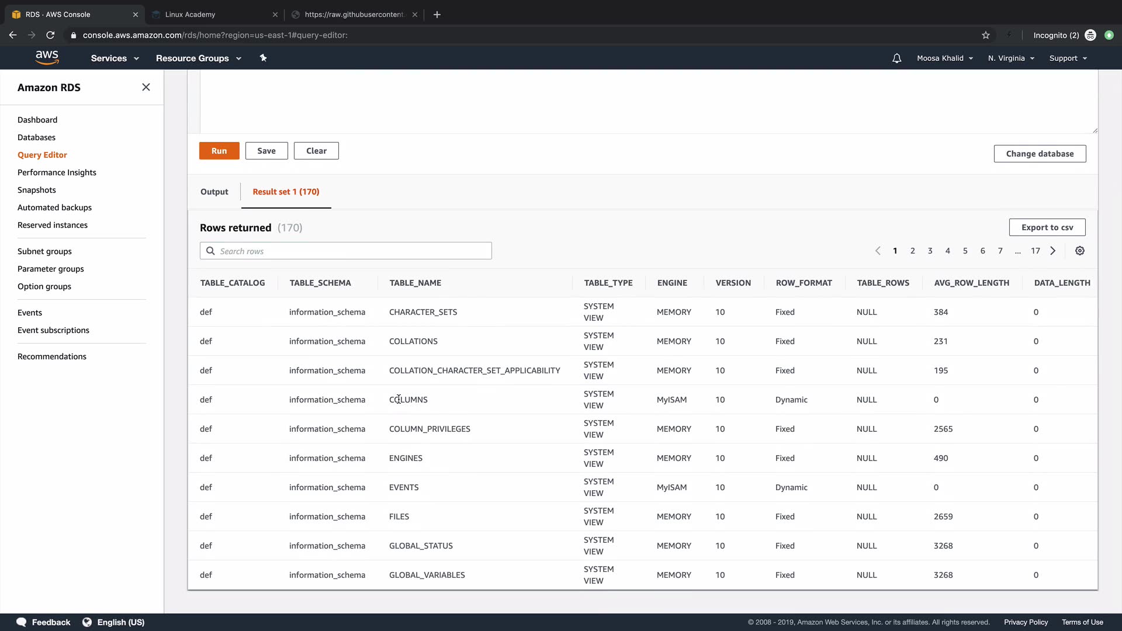Go to next results page arrow
This screenshot has width=1122, height=631.
[x=1053, y=251]
